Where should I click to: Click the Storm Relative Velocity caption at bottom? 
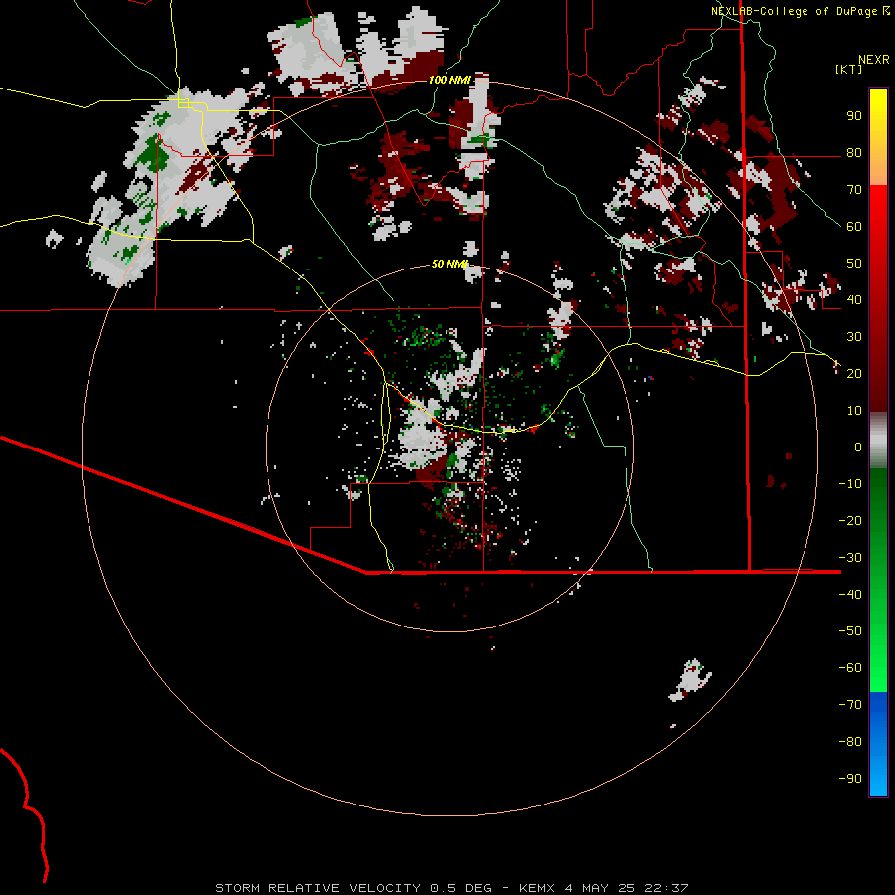(451, 888)
